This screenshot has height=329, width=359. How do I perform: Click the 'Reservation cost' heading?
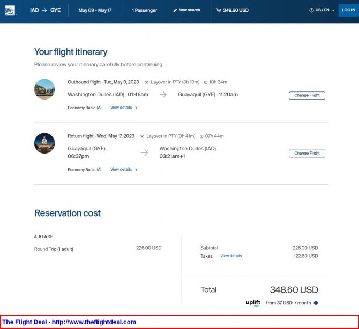(x=68, y=213)
